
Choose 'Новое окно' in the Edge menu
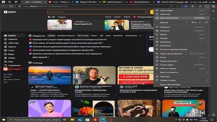[182, 14]
